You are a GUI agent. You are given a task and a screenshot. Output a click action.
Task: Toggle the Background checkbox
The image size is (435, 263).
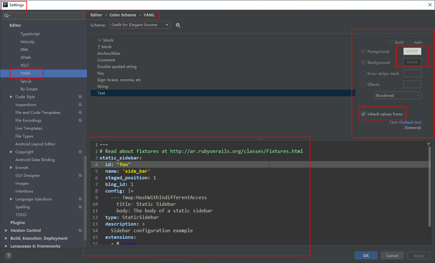363,62
